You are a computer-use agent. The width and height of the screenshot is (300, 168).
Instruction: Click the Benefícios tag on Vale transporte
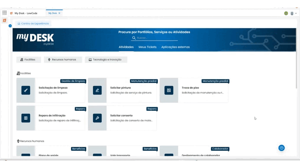tap(150, 149)
